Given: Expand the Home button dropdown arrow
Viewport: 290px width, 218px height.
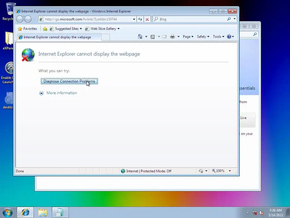Looking at the screenshot, I should [146, 37].
